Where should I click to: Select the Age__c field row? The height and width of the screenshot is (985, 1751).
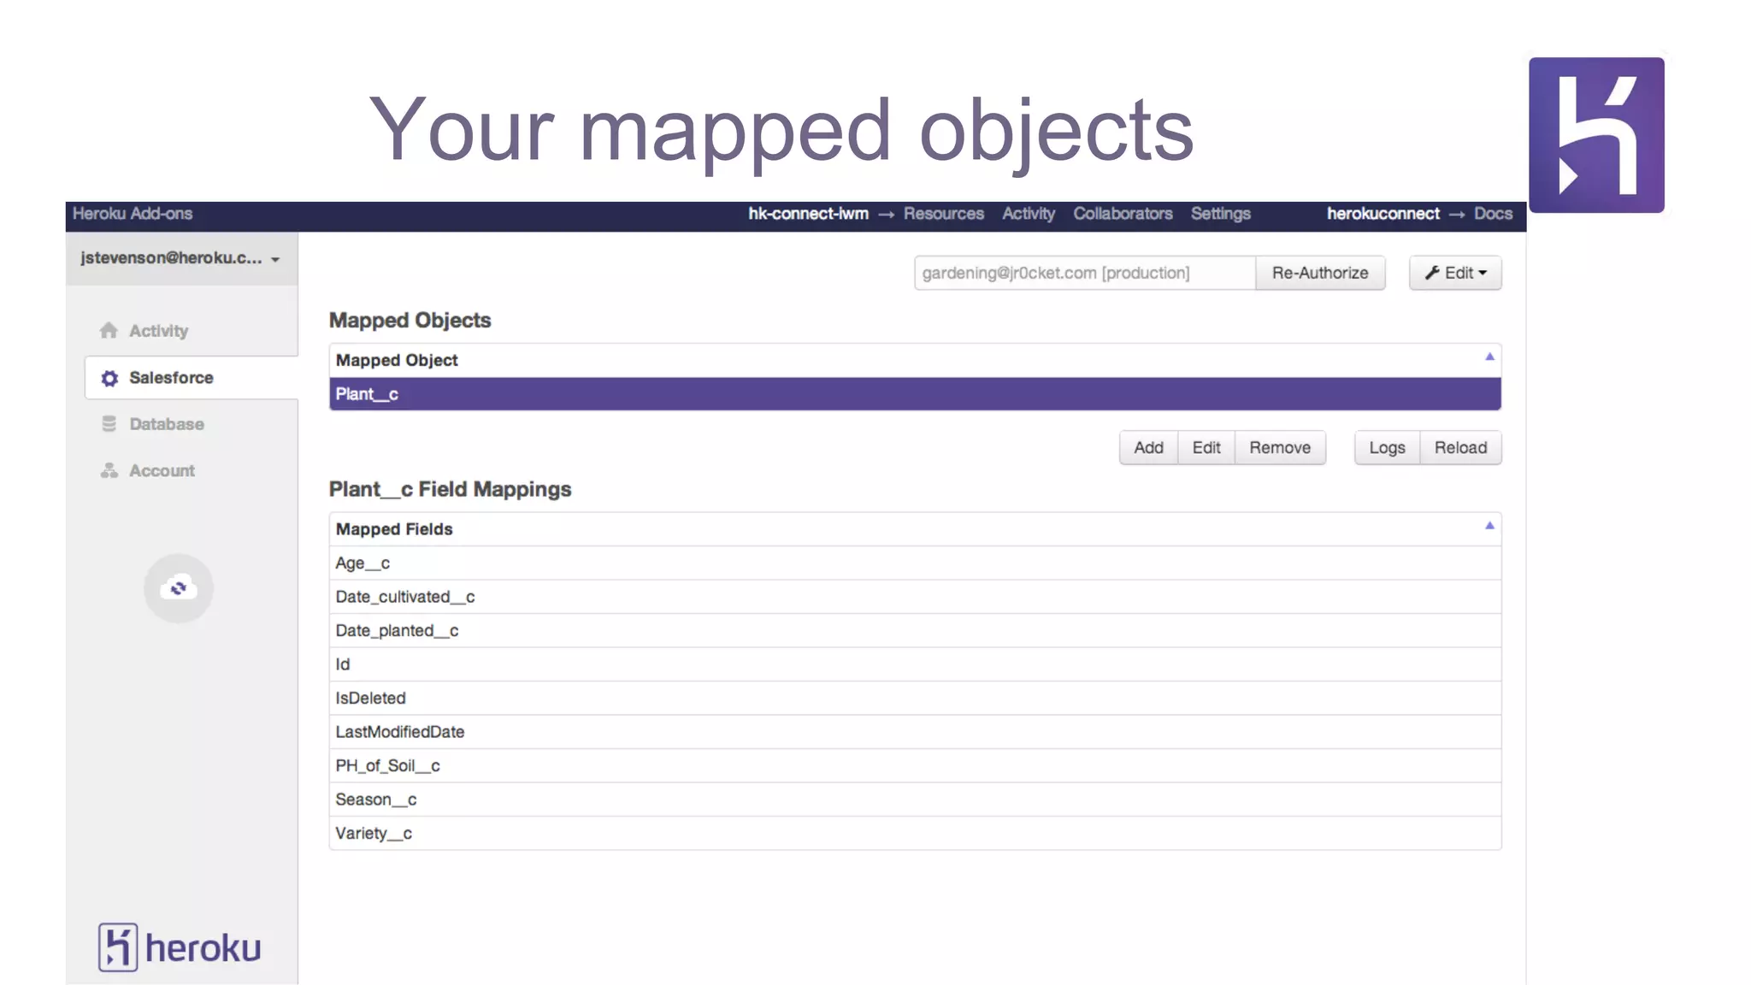[x=915, y=563]
